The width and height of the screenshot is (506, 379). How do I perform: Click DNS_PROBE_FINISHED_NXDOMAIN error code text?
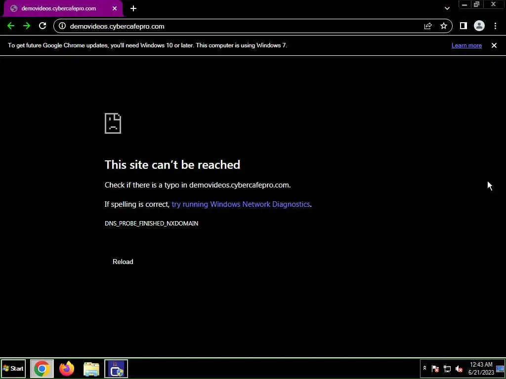click(x=151, y=224)
